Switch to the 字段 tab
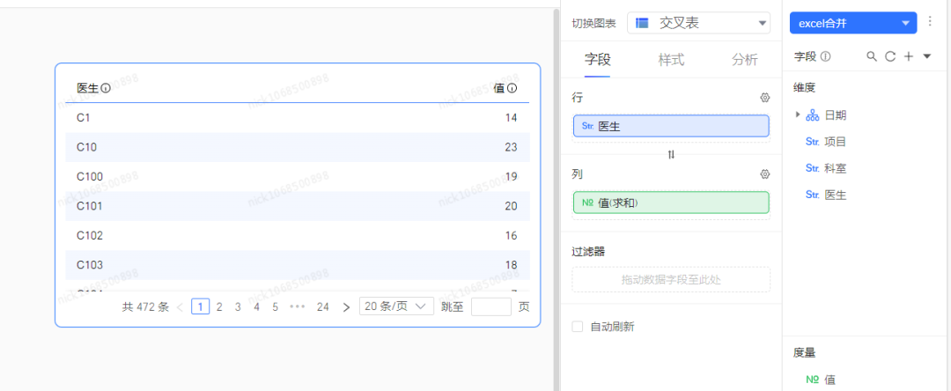The image size is (951, 391). [x=597, y=59]
